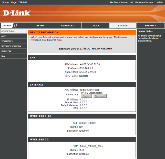Click the WIRELESS 2.4G section header

click(82, 116)
